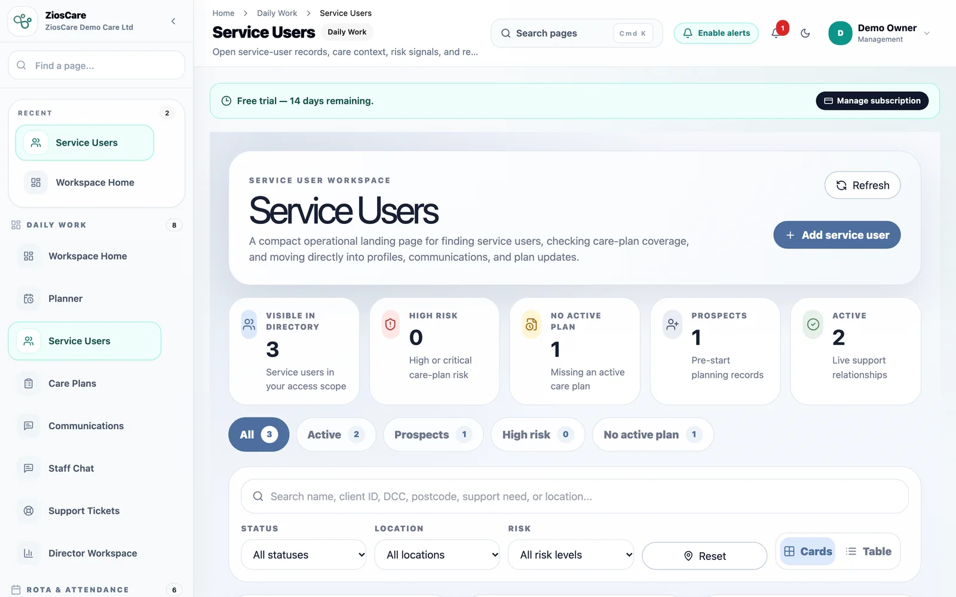Image resolution: width=956 pixels, height=597 pixels.
Task: Click Add service user button
Action: (837, 235)
